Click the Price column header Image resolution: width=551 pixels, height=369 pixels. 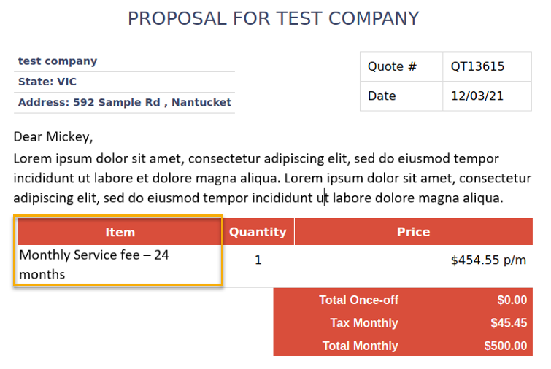coord(413,232)
